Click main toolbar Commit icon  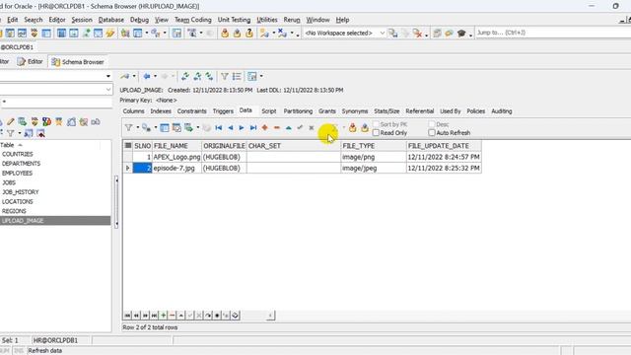coord(225,33)
